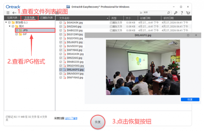Collapse the 新加卷 (L:) drive node
Image resolution: width=204 pixels, height=131 pixels.
[x=6, y=22]
